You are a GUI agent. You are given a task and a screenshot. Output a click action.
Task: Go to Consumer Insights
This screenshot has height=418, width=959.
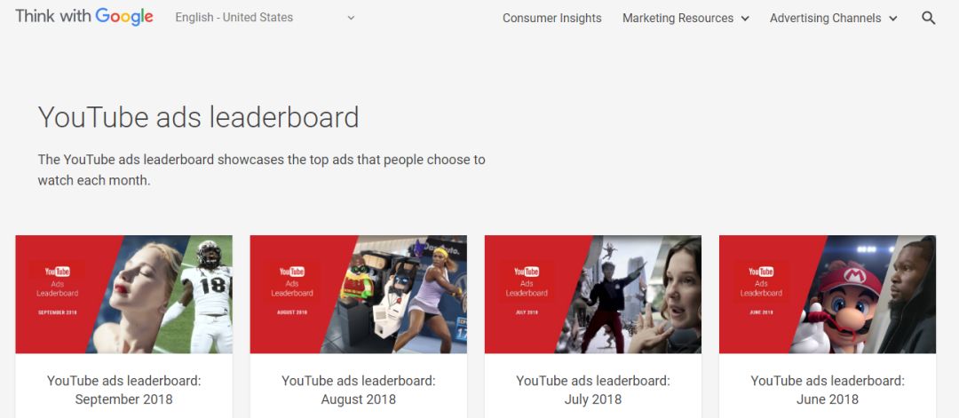551,19
